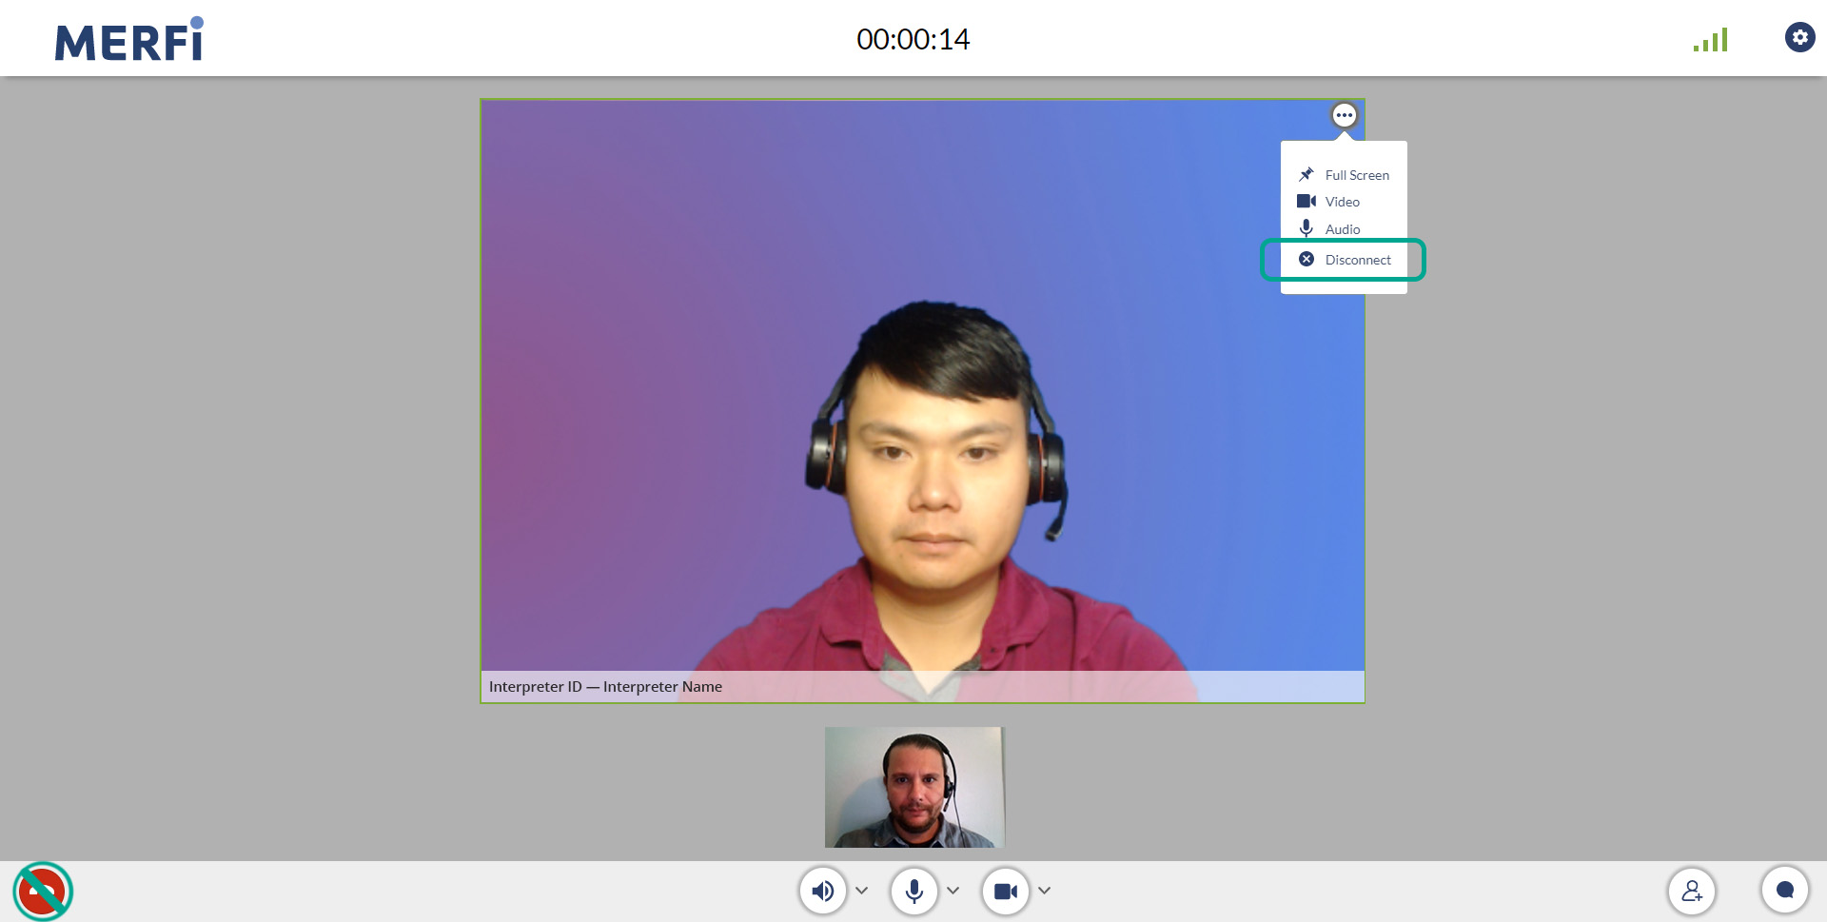The width and height of the screenshot is (1827, 922).
Task: End the call with red hang-up button
Action: [43, 892]
